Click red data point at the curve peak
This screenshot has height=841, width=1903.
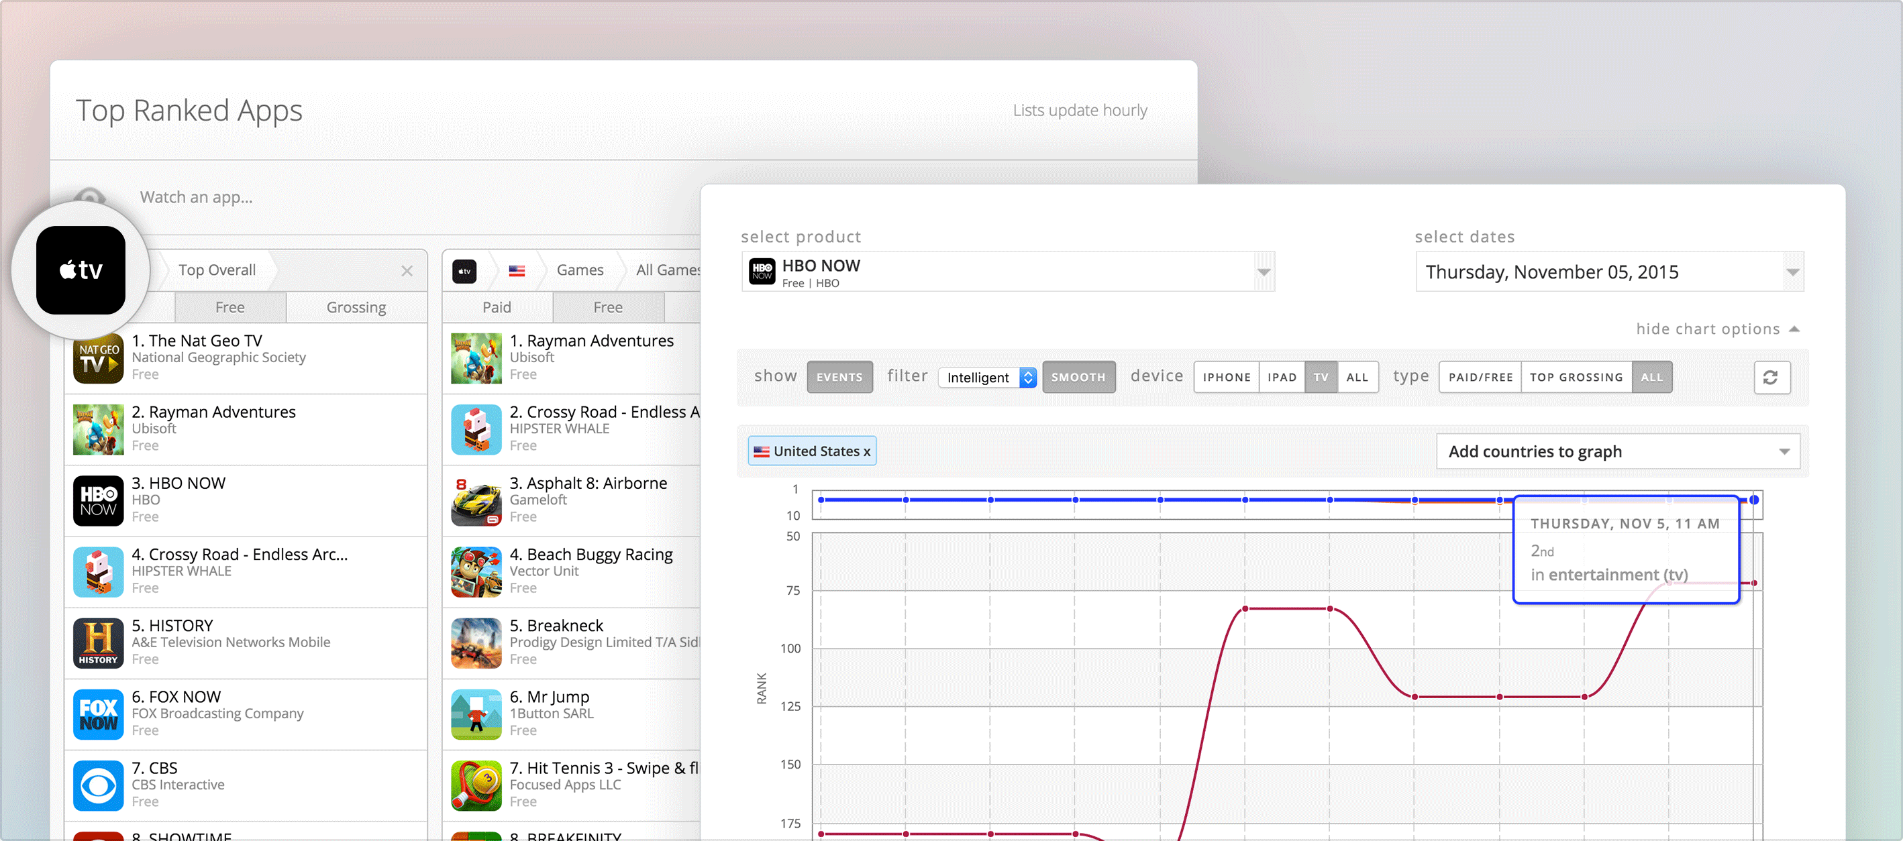(1245, 608)
